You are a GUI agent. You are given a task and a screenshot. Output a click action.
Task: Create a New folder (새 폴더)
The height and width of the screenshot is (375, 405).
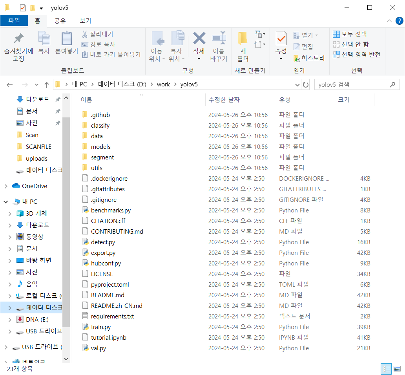[x=243, y=46]
